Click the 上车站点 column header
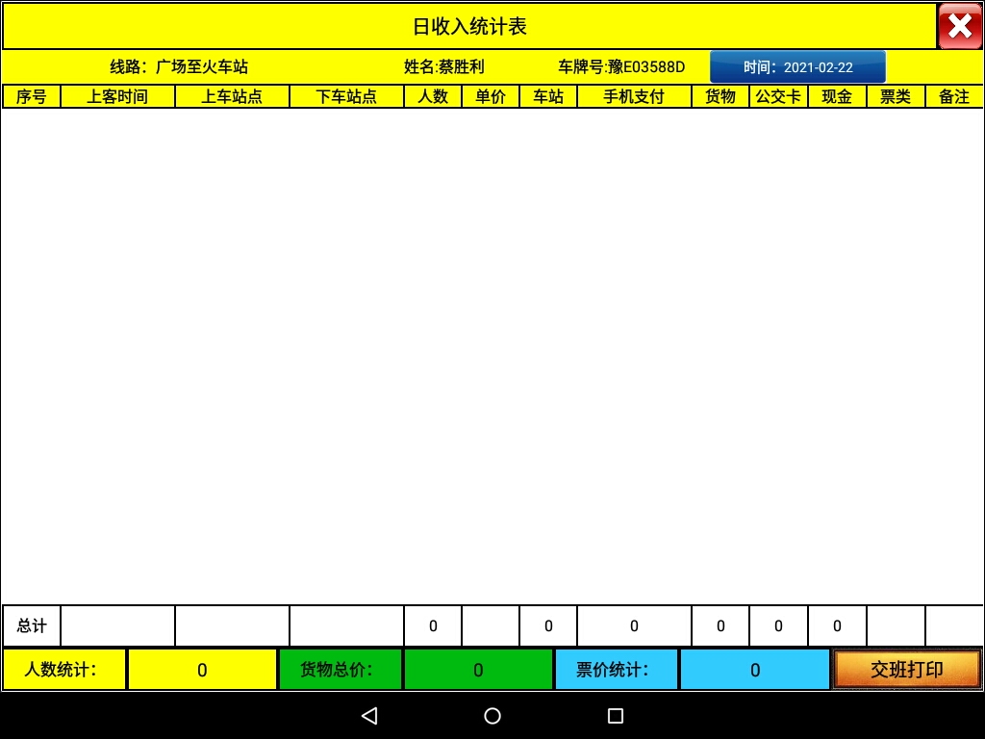Viewport: 985px width, 739px height. [232, 96]
